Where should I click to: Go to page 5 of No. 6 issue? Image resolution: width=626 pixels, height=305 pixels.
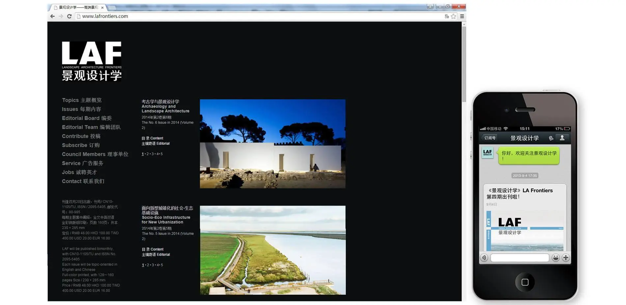(161, 154)
